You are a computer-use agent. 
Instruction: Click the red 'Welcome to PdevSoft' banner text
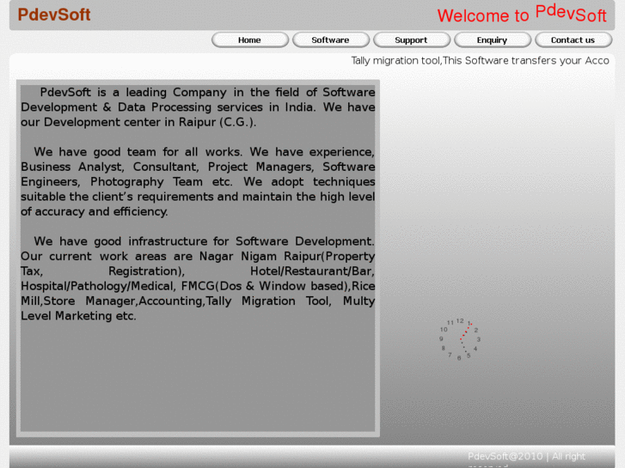point(522,14)
